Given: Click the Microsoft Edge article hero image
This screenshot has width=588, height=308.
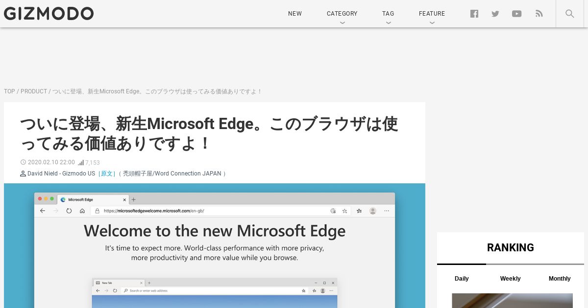Looking at the screenshot, I should point(215,245).
